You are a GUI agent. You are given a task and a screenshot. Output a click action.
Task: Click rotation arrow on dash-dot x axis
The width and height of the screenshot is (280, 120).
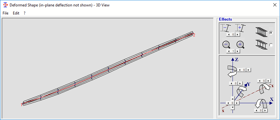click(265, 88)
